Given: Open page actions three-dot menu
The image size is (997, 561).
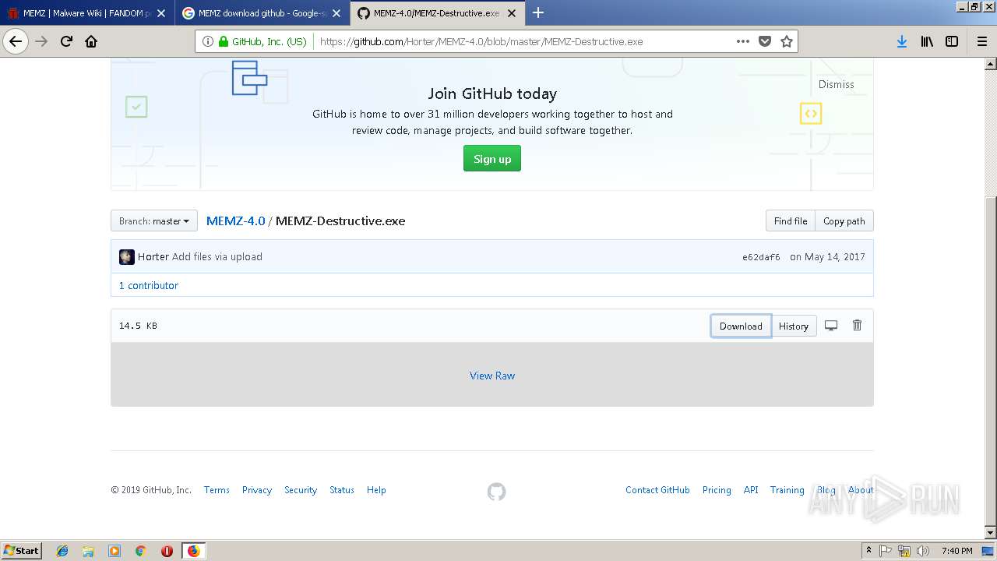Looking at the screenshot, I should click(742, 41).
